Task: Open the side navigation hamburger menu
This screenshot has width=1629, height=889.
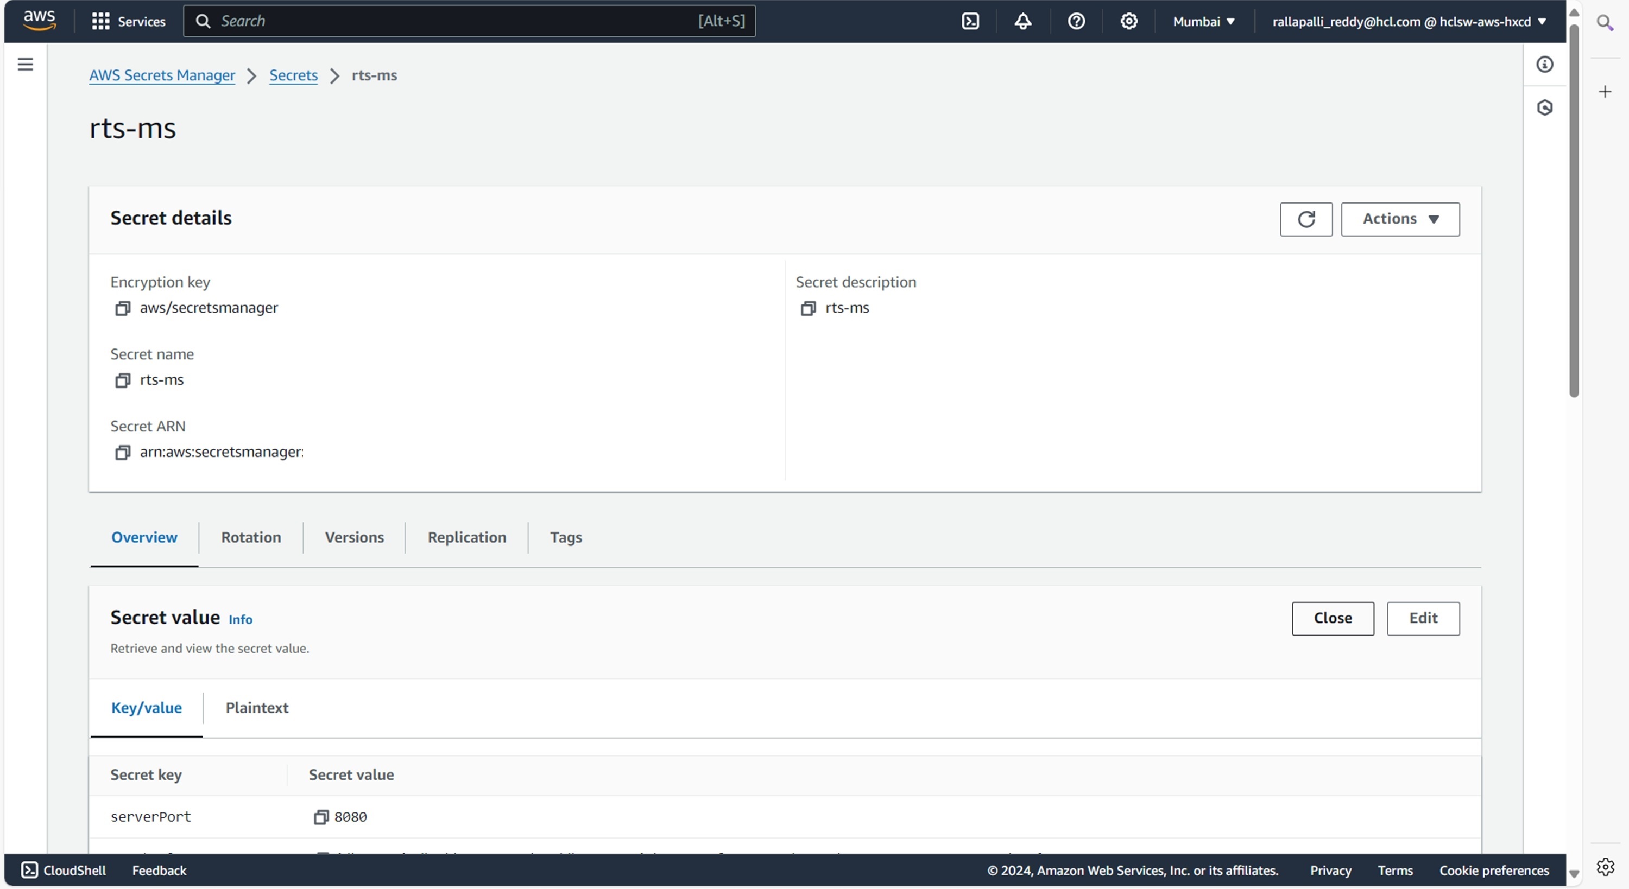Action: pos(26,65)
